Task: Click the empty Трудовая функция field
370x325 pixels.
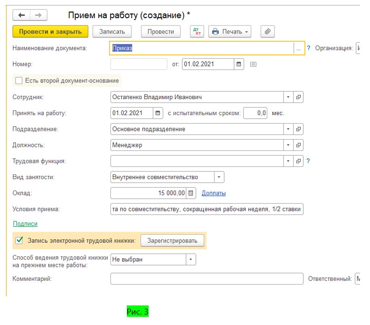Action: tap(197, 161)
